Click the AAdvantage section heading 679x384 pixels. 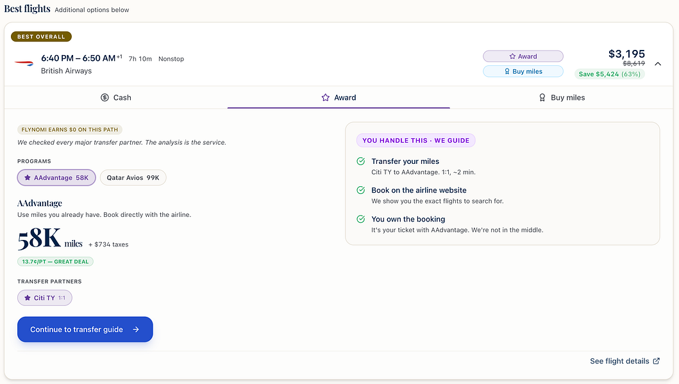pos(39,204)
